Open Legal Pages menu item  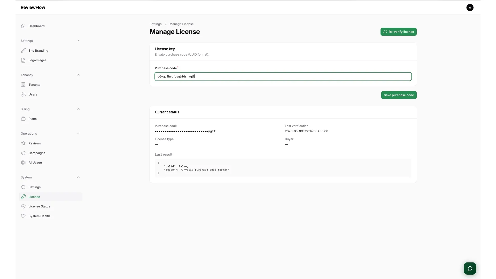click(x=51, y=60)
